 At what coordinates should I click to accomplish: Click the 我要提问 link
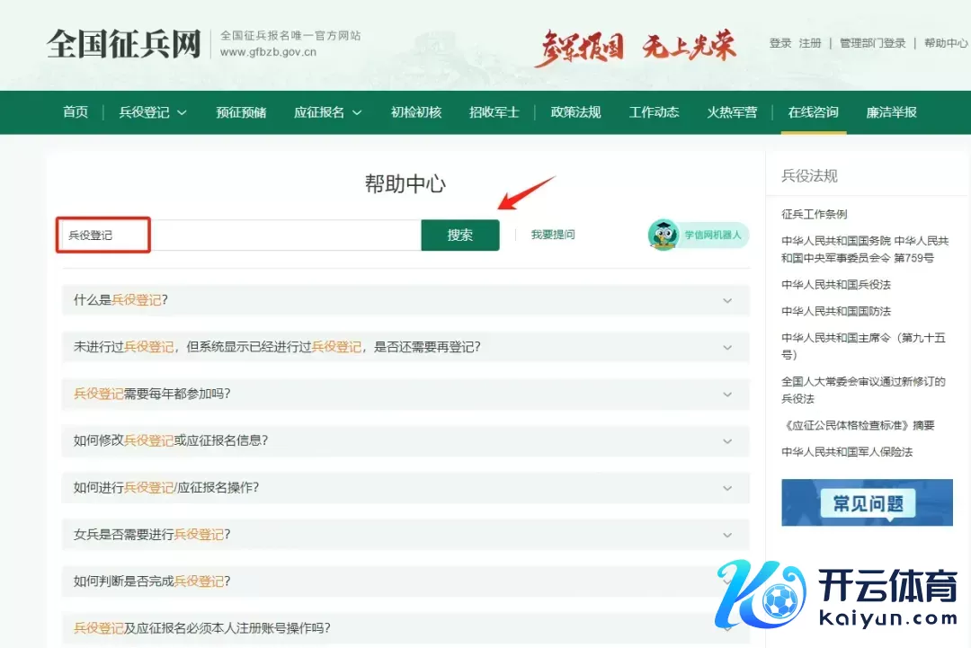coord(552,235)
